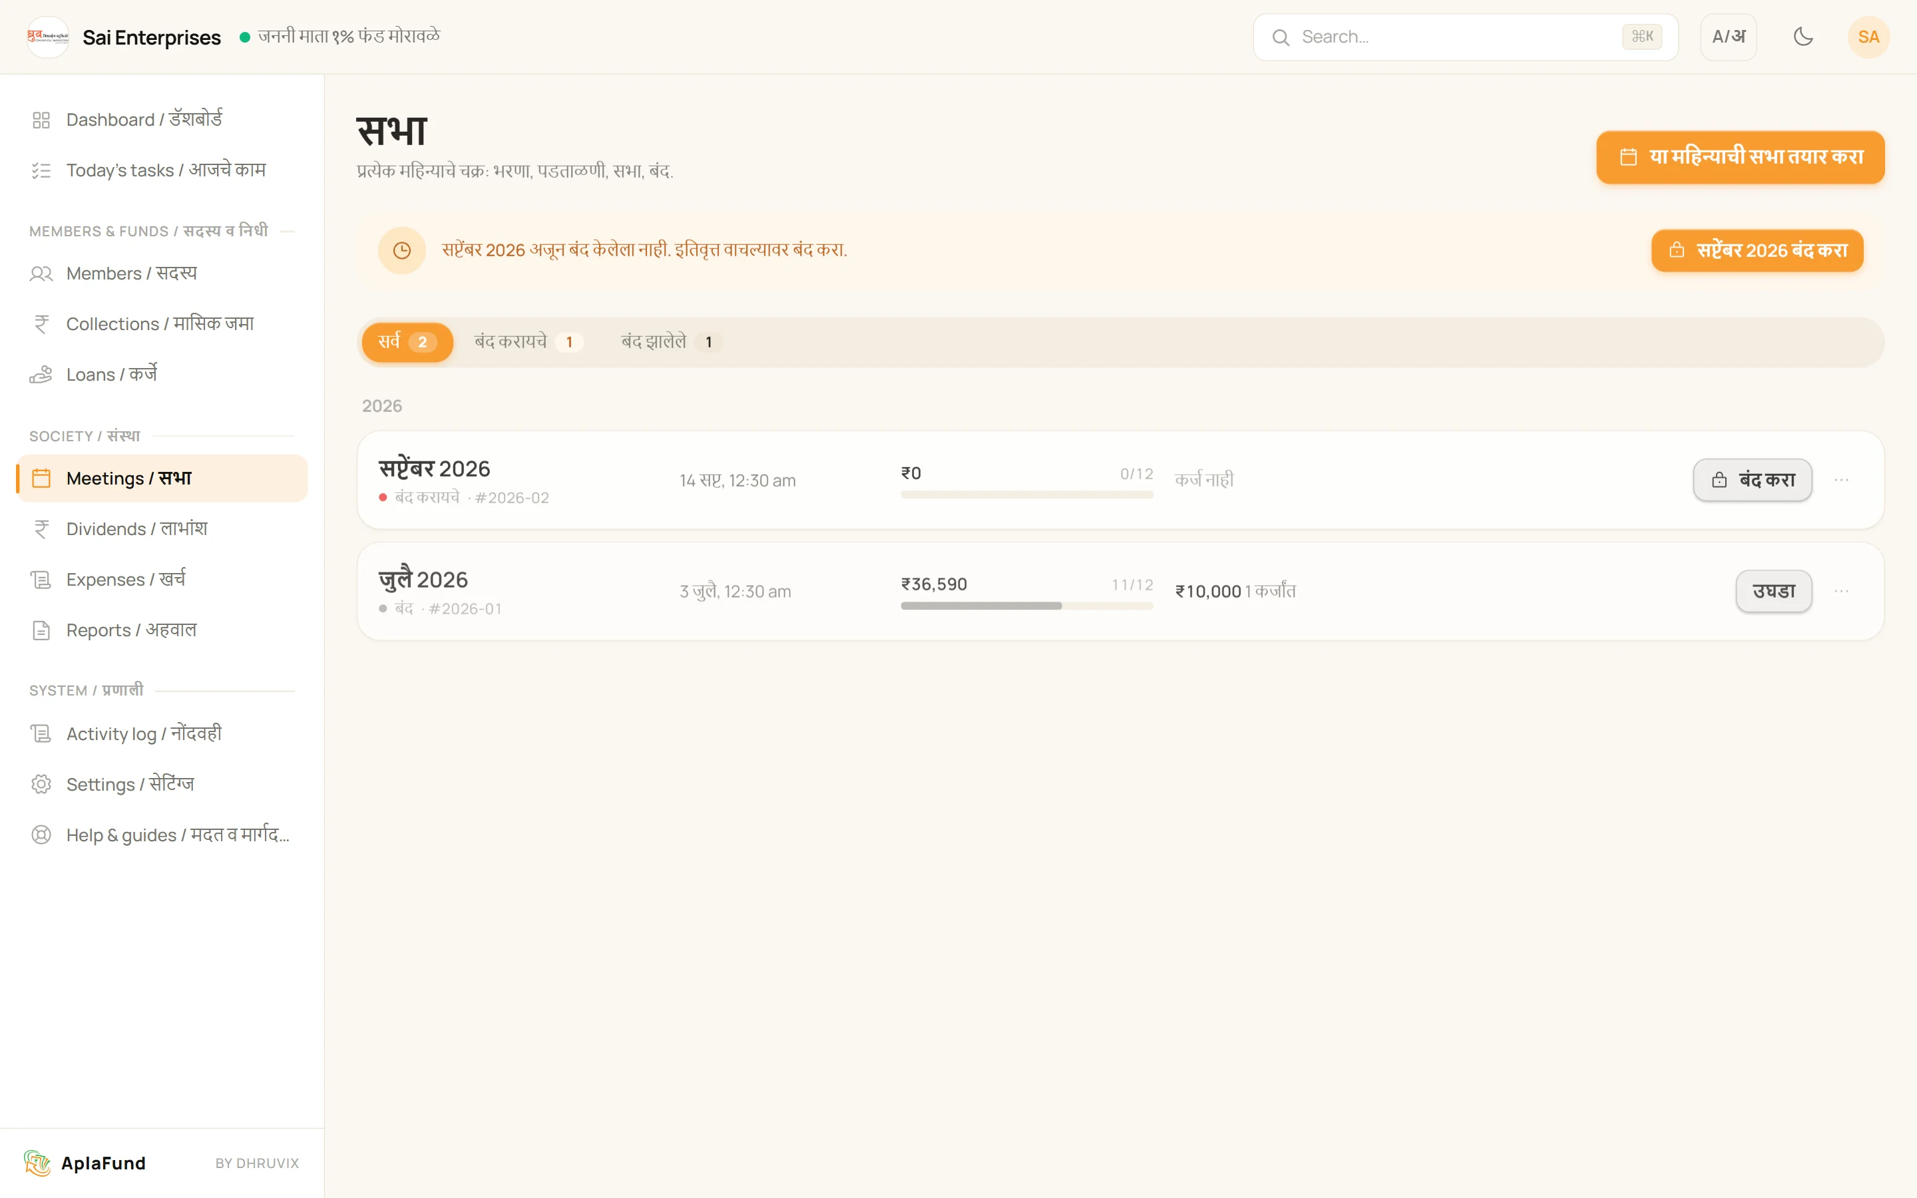Screen dimensions: 1917x1198
Task: Click ₹36,590 collection progress bar
Action: coord(1026,606)
